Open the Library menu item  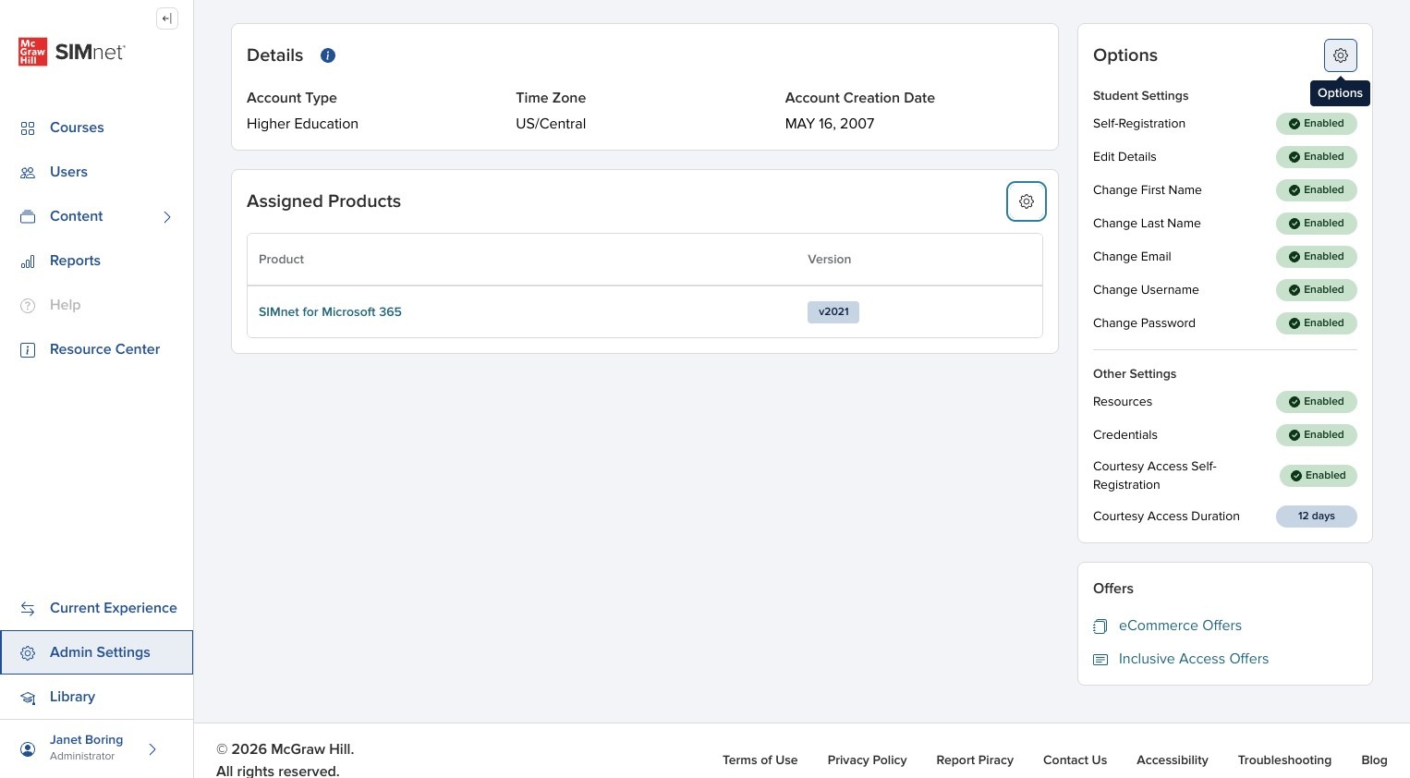click(72, 697)
